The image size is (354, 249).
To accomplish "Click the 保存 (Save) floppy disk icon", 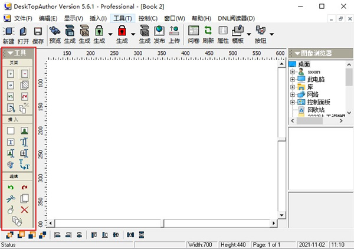I will [x=38, y=32].
